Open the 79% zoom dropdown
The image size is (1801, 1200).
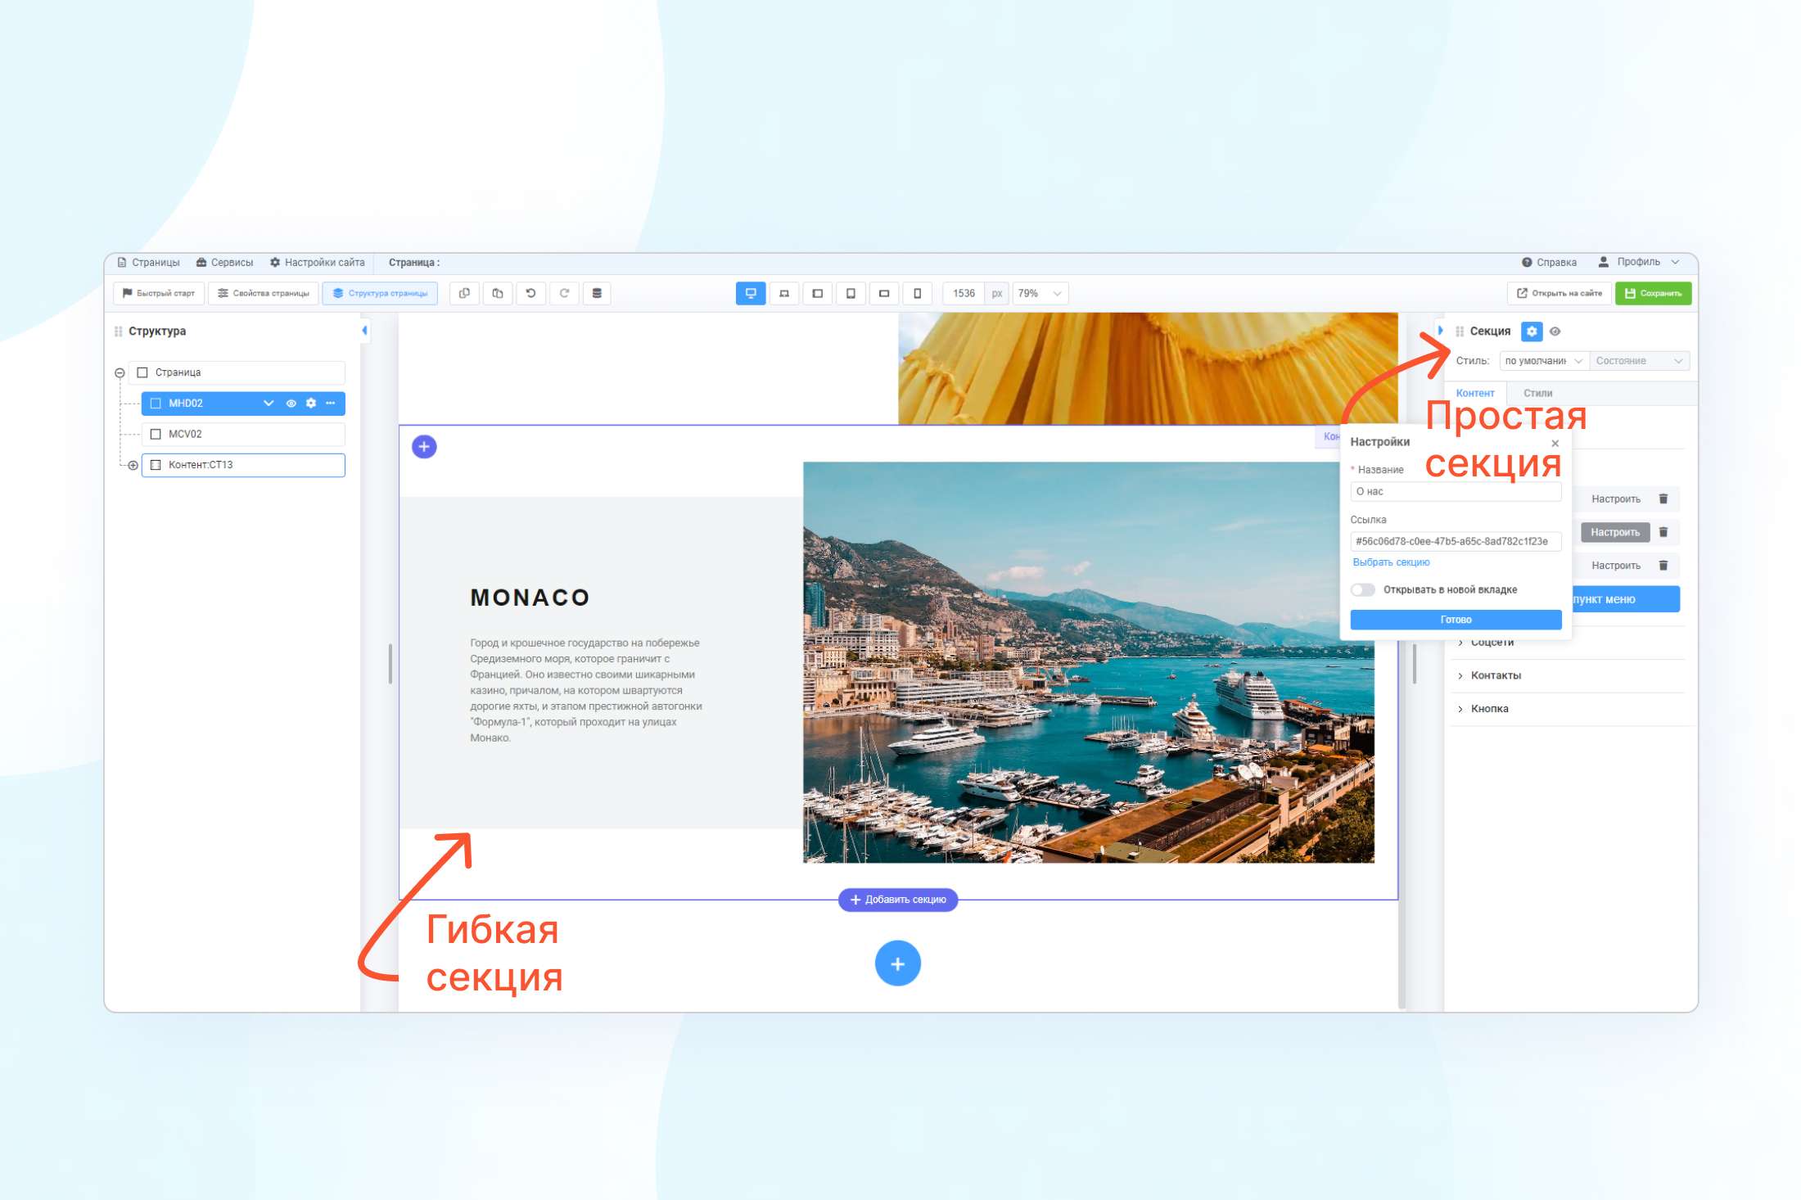[x=1040, y=293]
